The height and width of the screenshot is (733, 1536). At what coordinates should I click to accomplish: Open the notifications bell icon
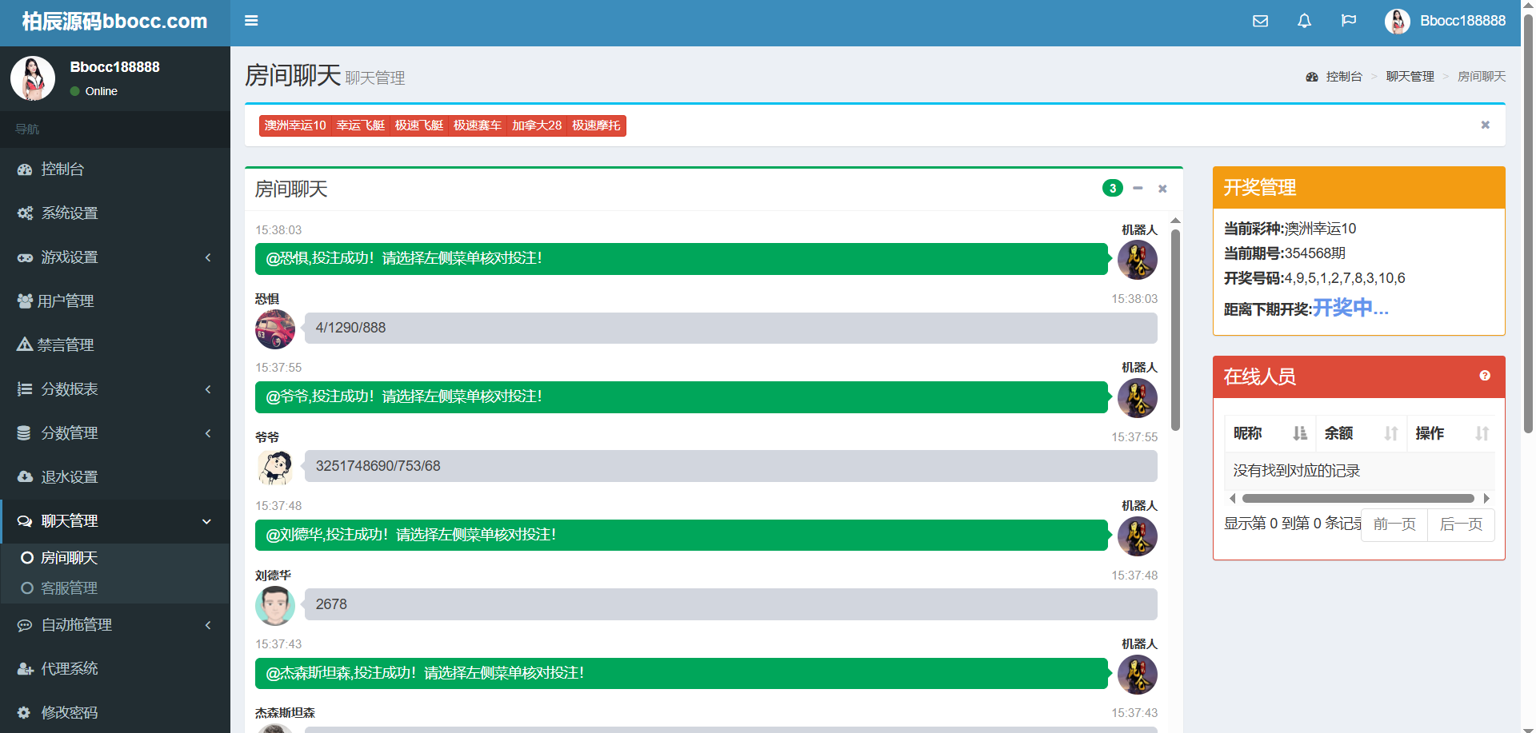click(1304, 21)
